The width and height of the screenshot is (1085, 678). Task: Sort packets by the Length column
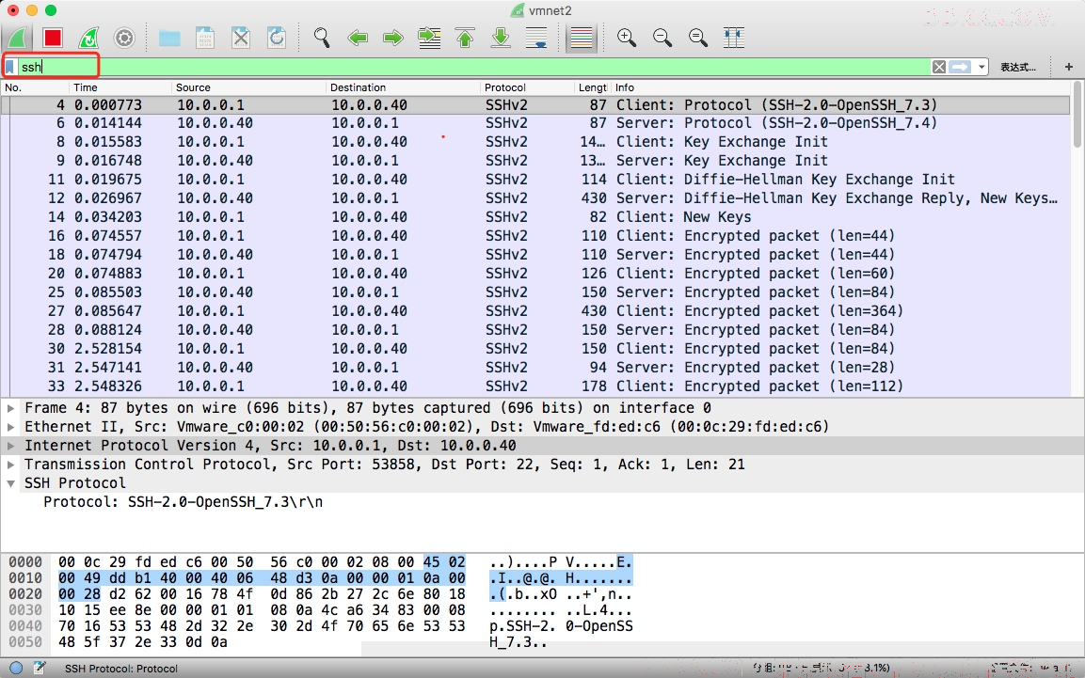tap(592, 87)
